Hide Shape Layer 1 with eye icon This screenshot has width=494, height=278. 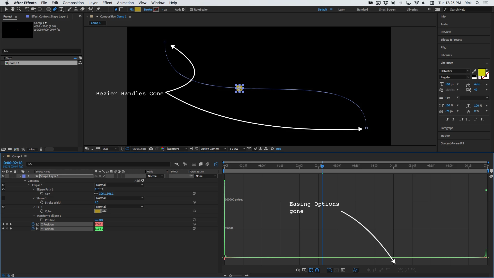(3, 176)
